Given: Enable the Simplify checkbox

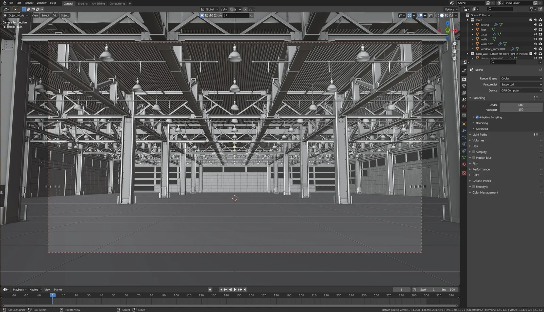Looking at the screenshot, I should click(474, 152).
